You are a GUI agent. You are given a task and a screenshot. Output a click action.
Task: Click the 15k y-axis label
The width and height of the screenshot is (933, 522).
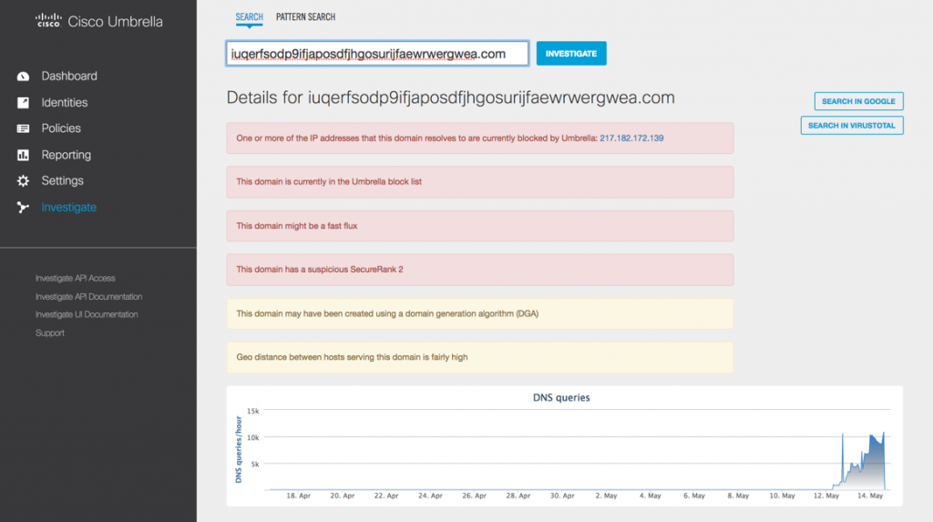click(x=253, y=411)
